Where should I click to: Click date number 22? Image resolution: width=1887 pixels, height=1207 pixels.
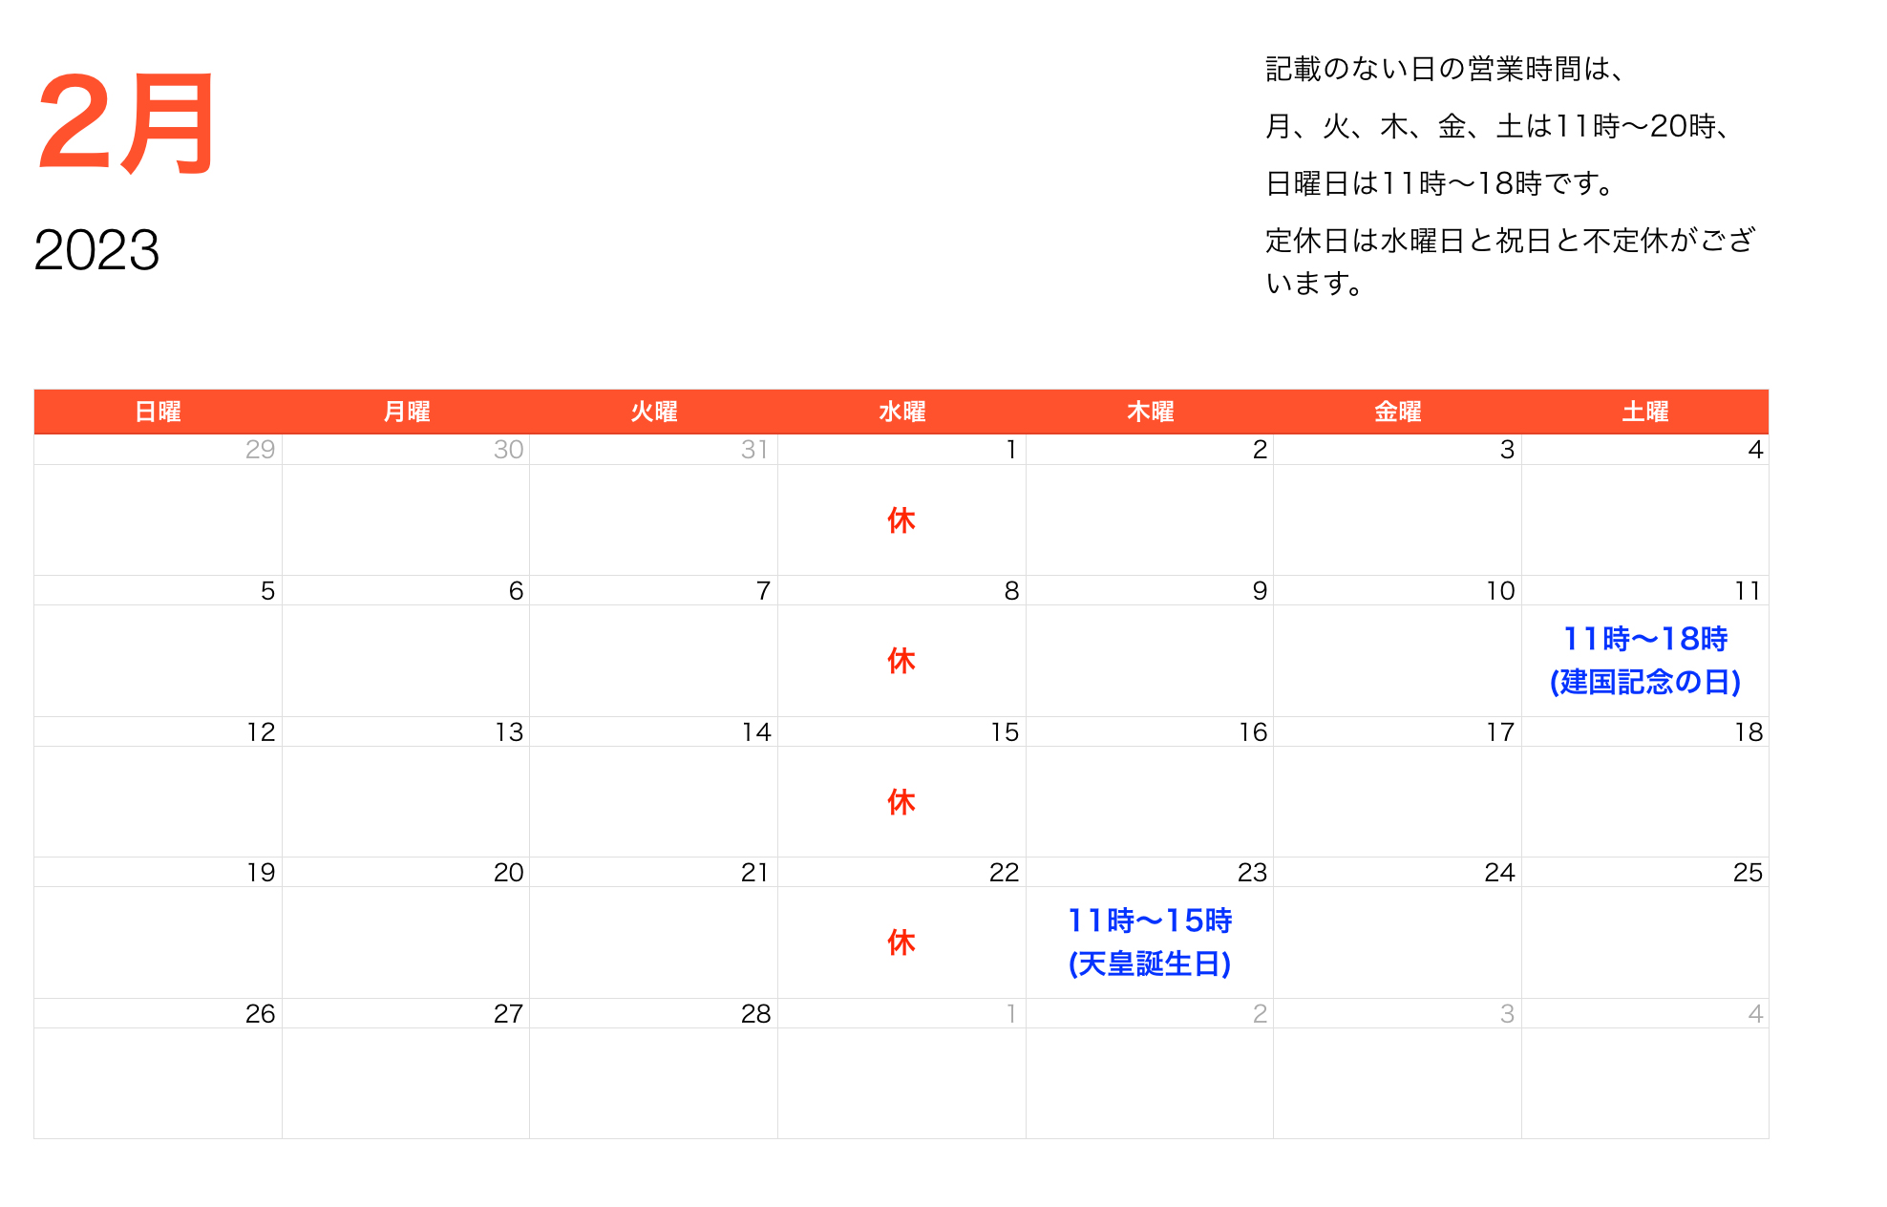[1004, 873]
